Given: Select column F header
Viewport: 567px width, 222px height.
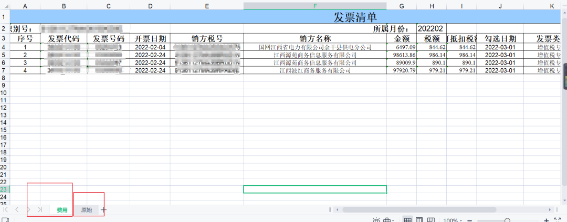Looking at the screenshot, I should (315, 6).
